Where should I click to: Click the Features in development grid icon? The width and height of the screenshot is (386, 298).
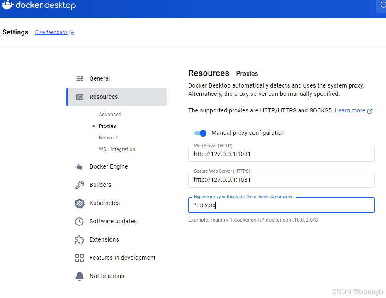coord(80,258)
